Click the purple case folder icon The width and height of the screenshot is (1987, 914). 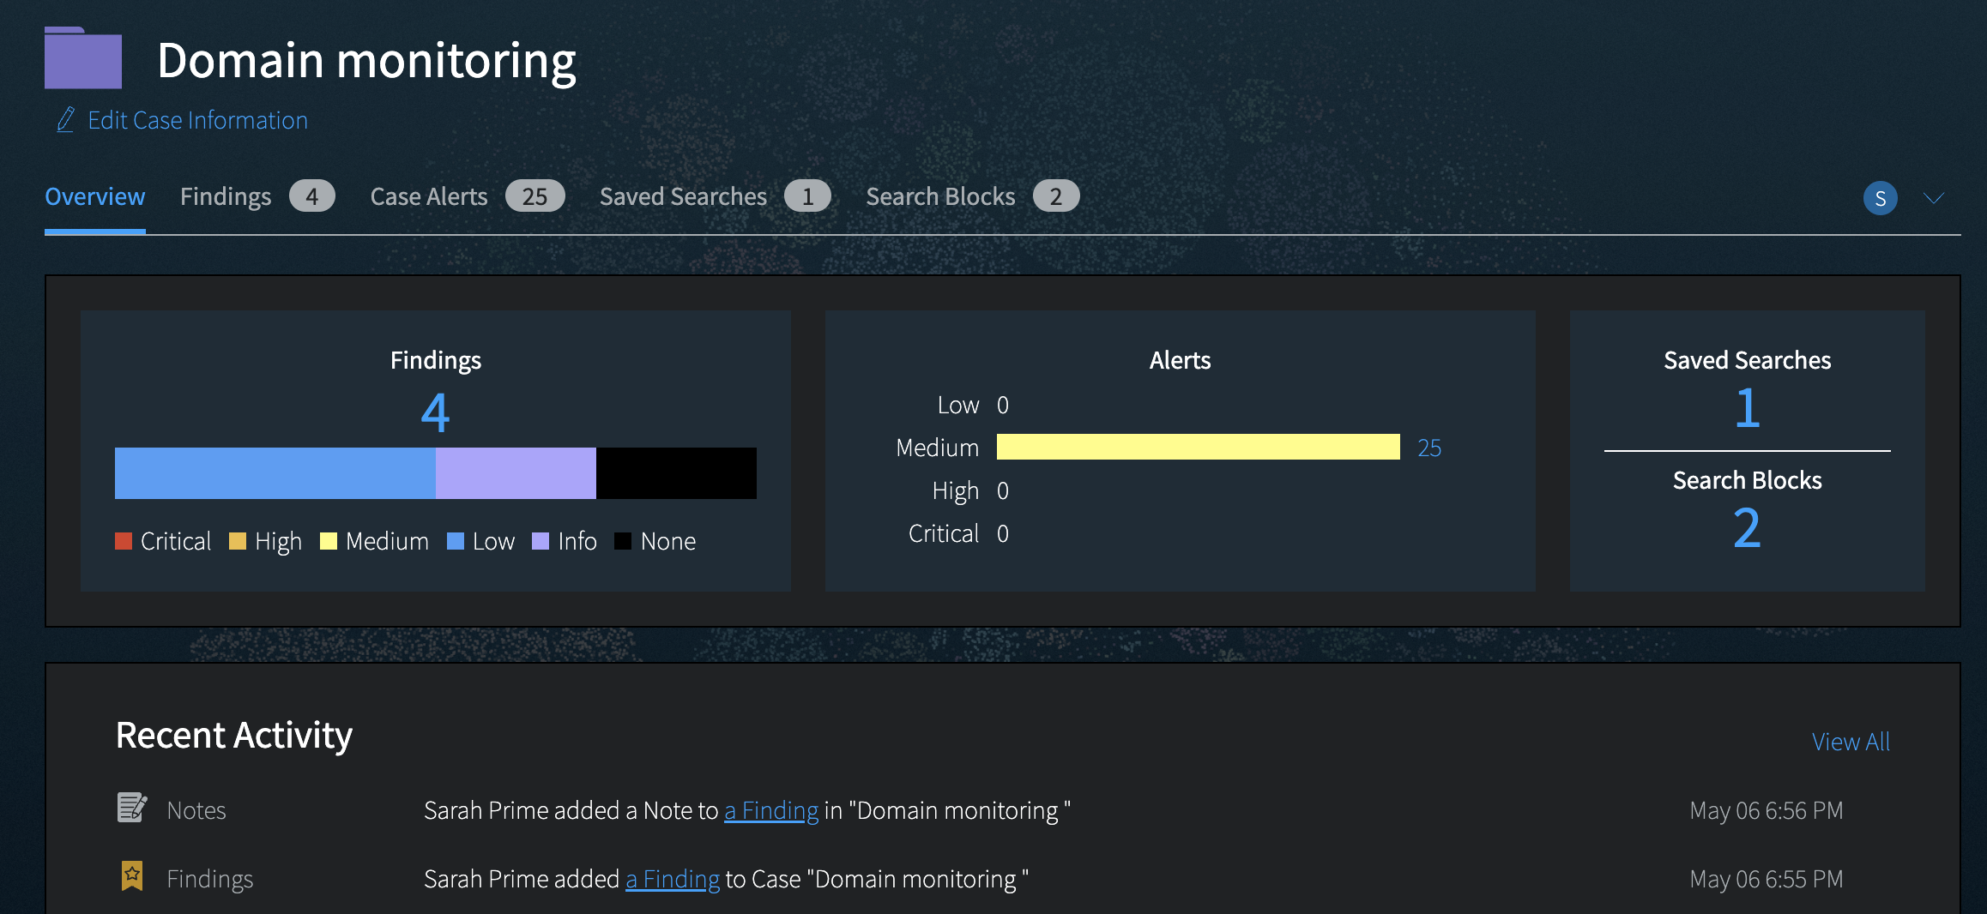pos(82,58)
